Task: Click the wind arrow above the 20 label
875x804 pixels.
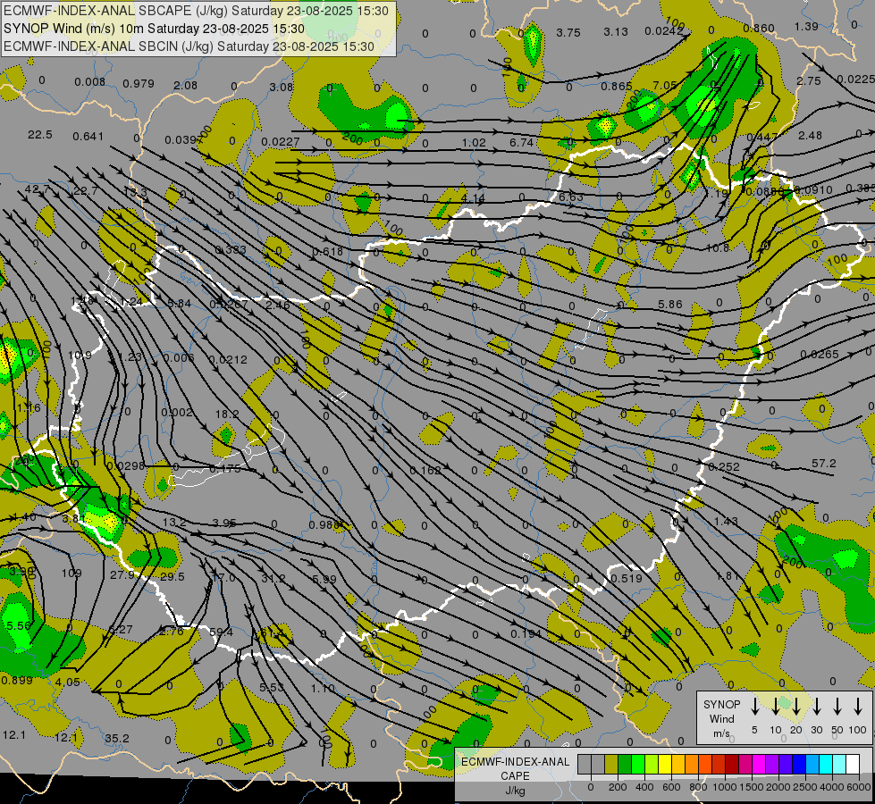Action: (795, 707)
